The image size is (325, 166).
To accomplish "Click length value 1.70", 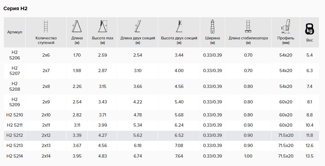I will tap(77, 55).
